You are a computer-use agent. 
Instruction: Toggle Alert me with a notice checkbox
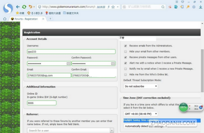coord(125,63)
